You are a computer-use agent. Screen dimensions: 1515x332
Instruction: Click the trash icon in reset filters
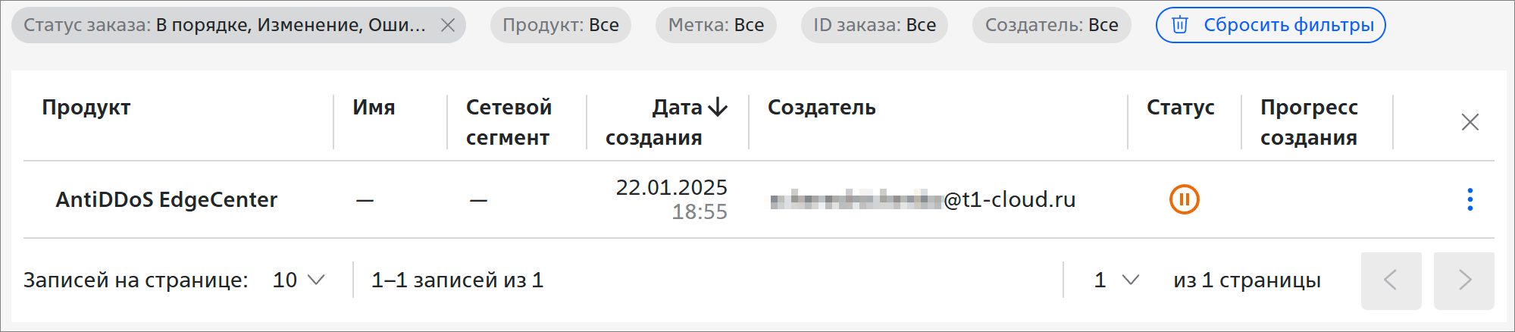coord(1179,25)
